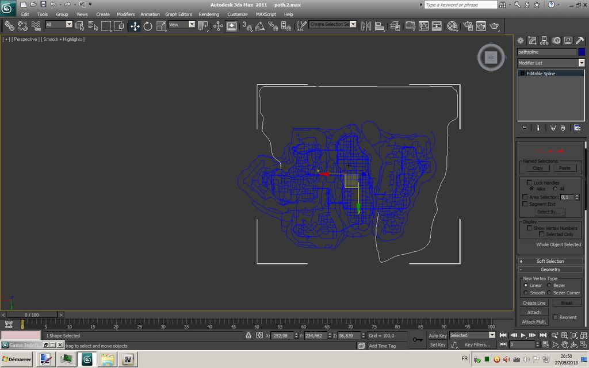Click the Attach button
589x368 pixels.
click(x=534, y=312)
